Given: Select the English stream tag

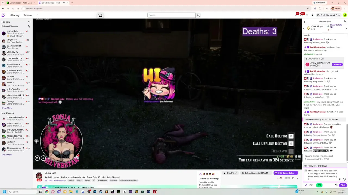Looking at the screenshot, I should point(71,180).
